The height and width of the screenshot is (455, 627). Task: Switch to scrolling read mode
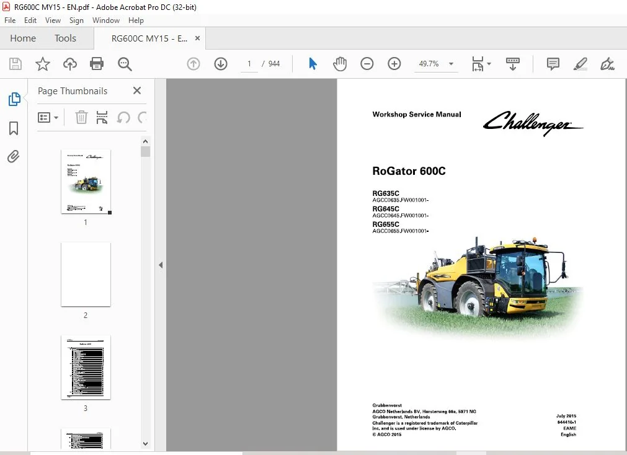(513, 64)
